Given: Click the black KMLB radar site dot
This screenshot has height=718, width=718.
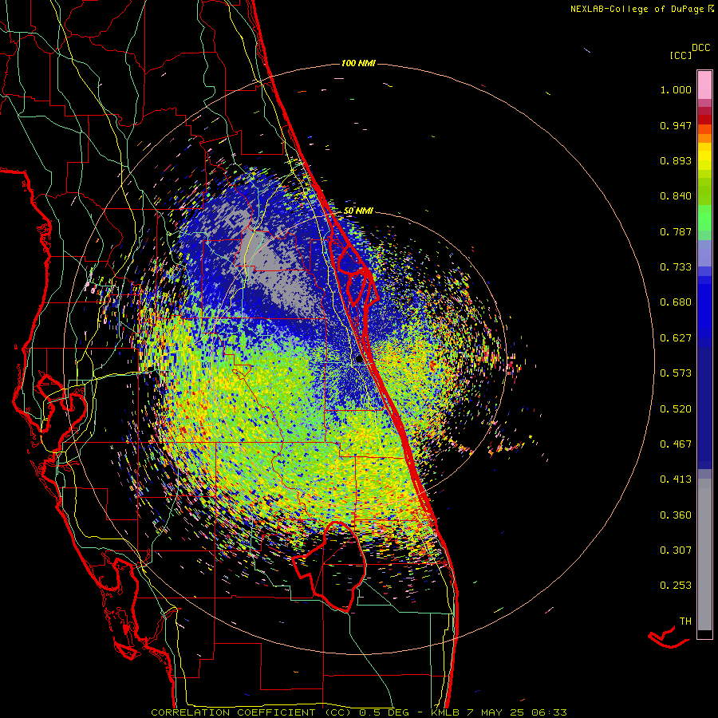Looking at the screenshot, I should tap(360, 359).
